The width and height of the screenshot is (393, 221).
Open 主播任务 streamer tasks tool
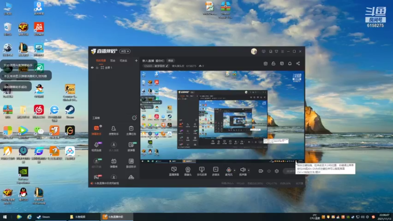tap(131, 130)
